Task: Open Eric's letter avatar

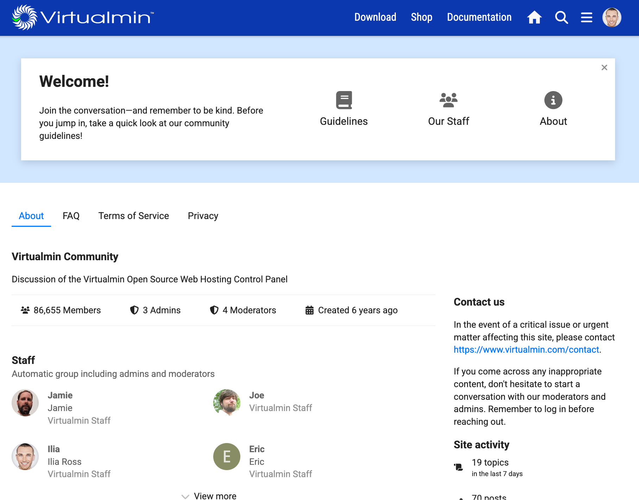Action: point(227,456)
